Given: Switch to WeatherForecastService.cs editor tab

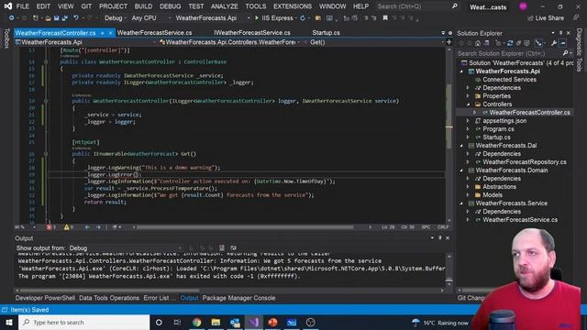Looking at the screenshot, I should [x=155, y=33].
